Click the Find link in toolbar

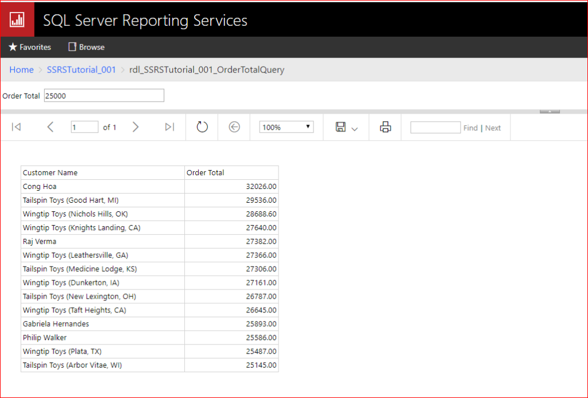click(x=470, y=128)
